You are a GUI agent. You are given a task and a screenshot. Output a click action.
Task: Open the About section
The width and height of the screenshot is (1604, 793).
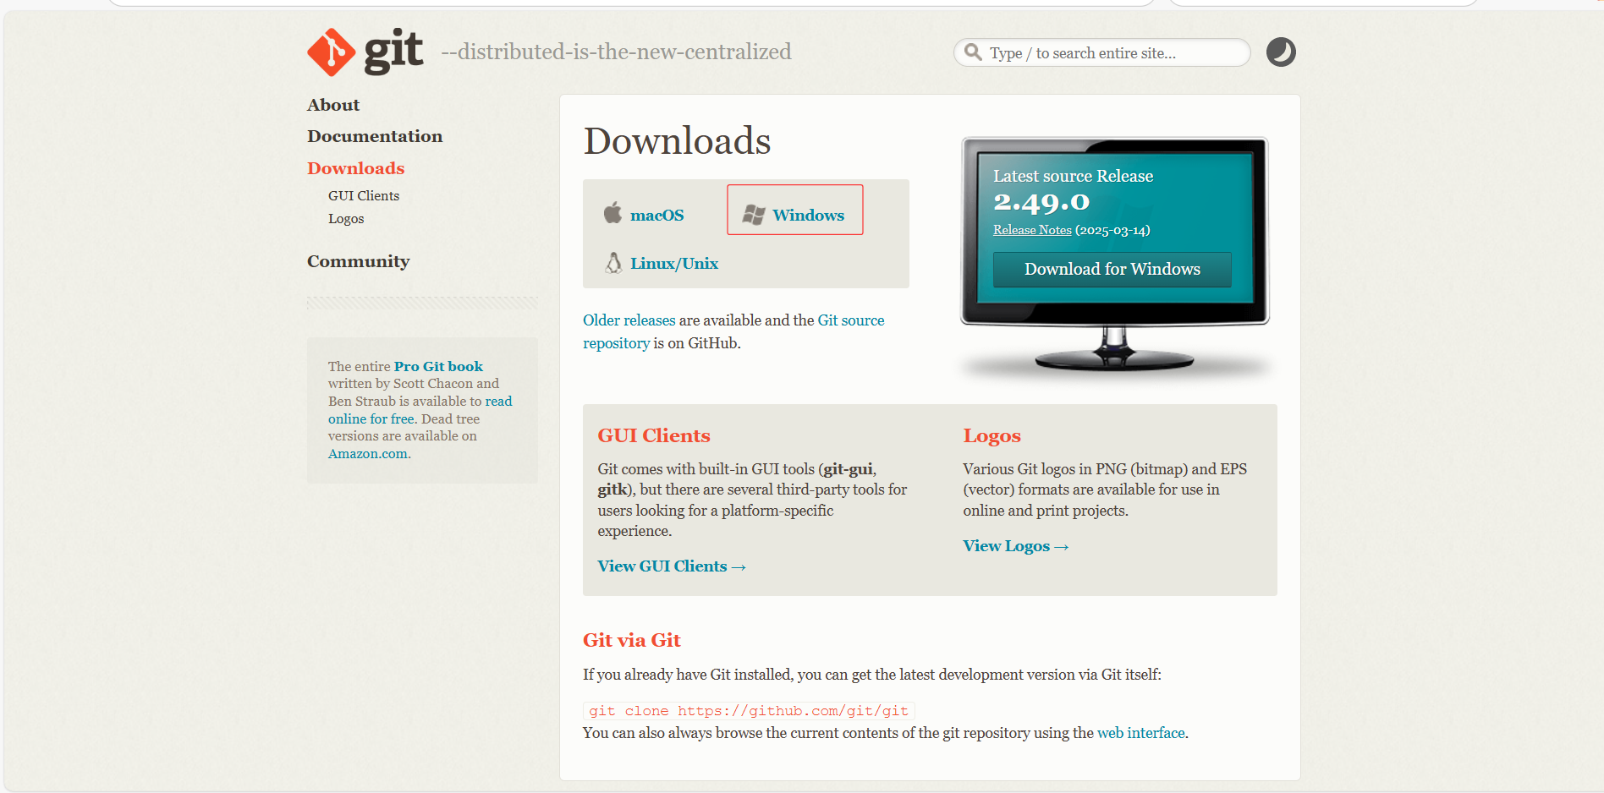[333, 105]
